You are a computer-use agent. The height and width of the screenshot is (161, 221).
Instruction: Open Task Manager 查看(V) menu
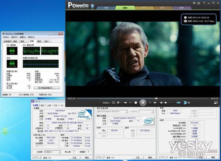[23, 37]
